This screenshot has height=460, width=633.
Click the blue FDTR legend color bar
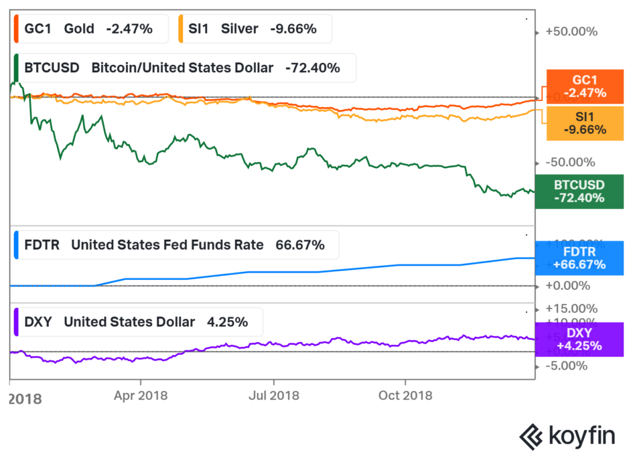17,245
